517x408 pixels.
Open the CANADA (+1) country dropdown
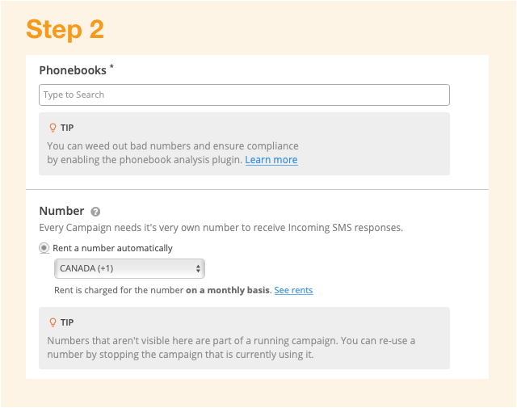click(x=129, y=268)
